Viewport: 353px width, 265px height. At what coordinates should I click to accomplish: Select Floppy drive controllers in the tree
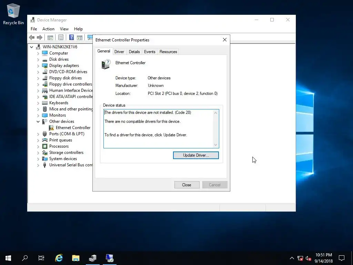tap(70, 84)
